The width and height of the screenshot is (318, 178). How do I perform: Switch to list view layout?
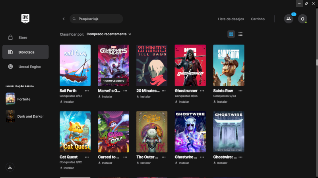[x=240, y=34]
